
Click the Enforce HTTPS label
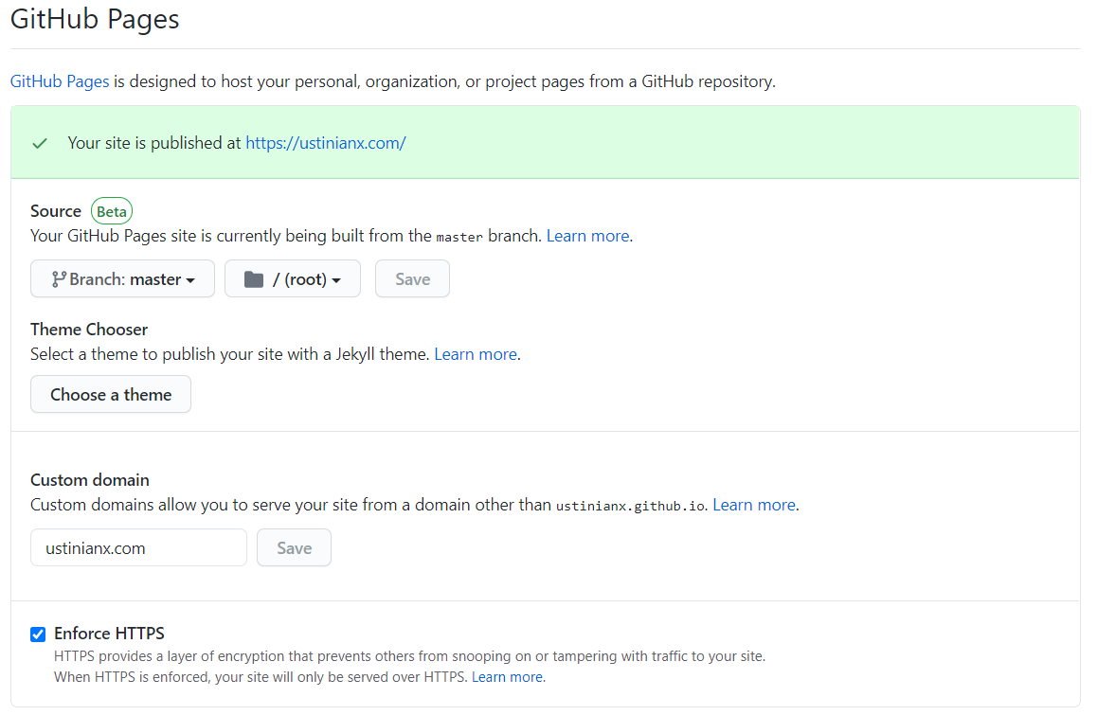coord(109,634)
